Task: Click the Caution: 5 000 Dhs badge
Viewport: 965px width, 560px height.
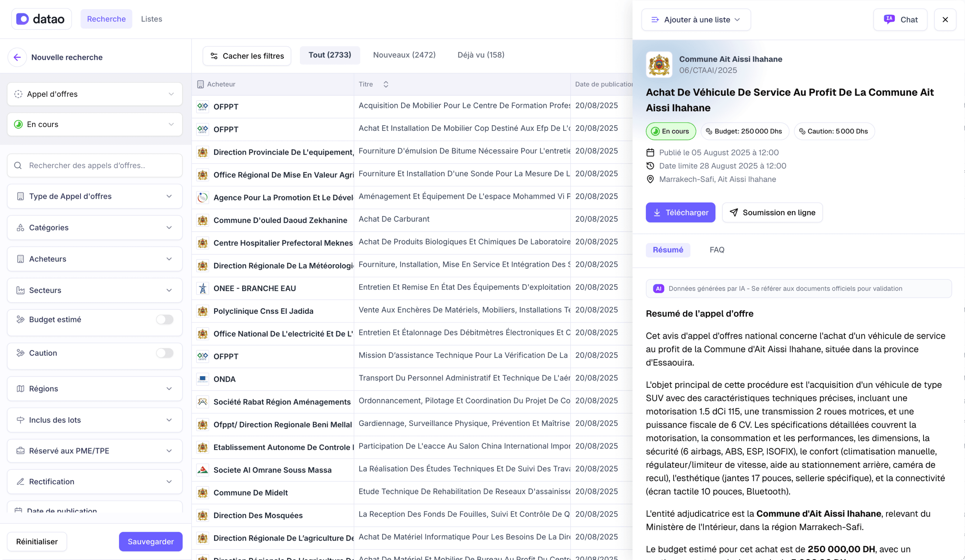Action: click(834, 131)
